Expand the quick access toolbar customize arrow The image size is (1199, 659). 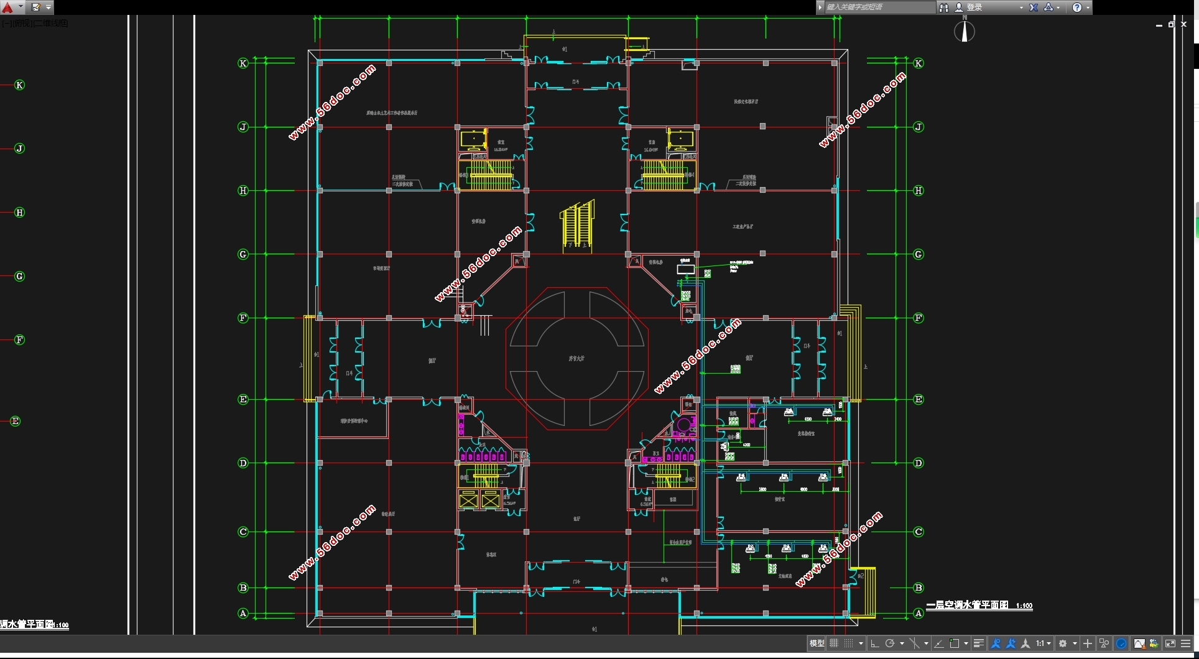49,7
